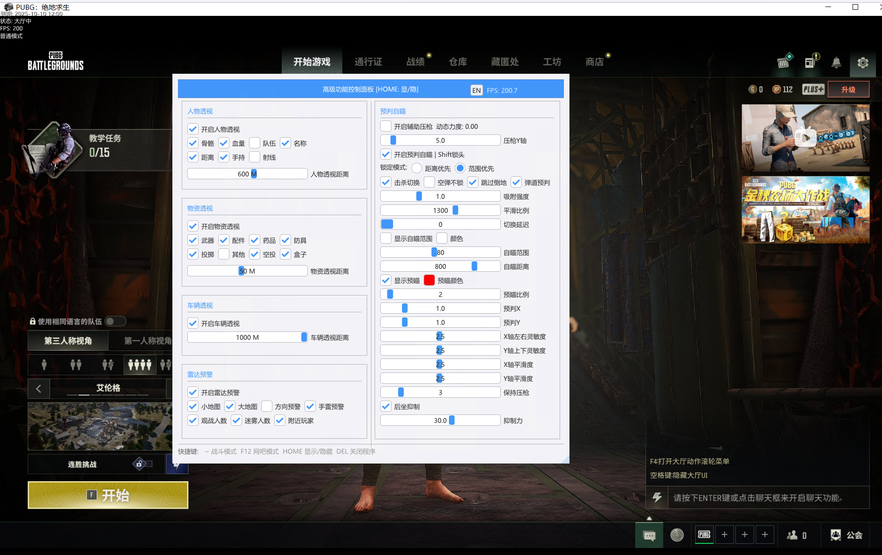Open the settings gear icon

point(862,63)
